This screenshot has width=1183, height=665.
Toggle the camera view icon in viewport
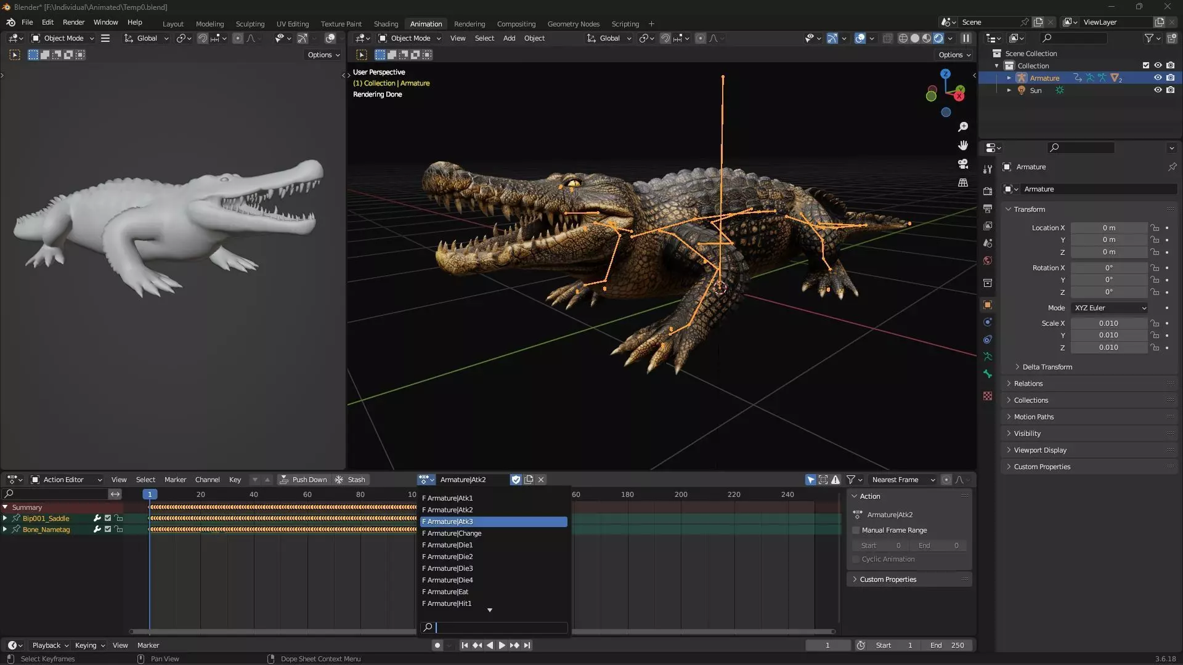click(x=963, y=164)
